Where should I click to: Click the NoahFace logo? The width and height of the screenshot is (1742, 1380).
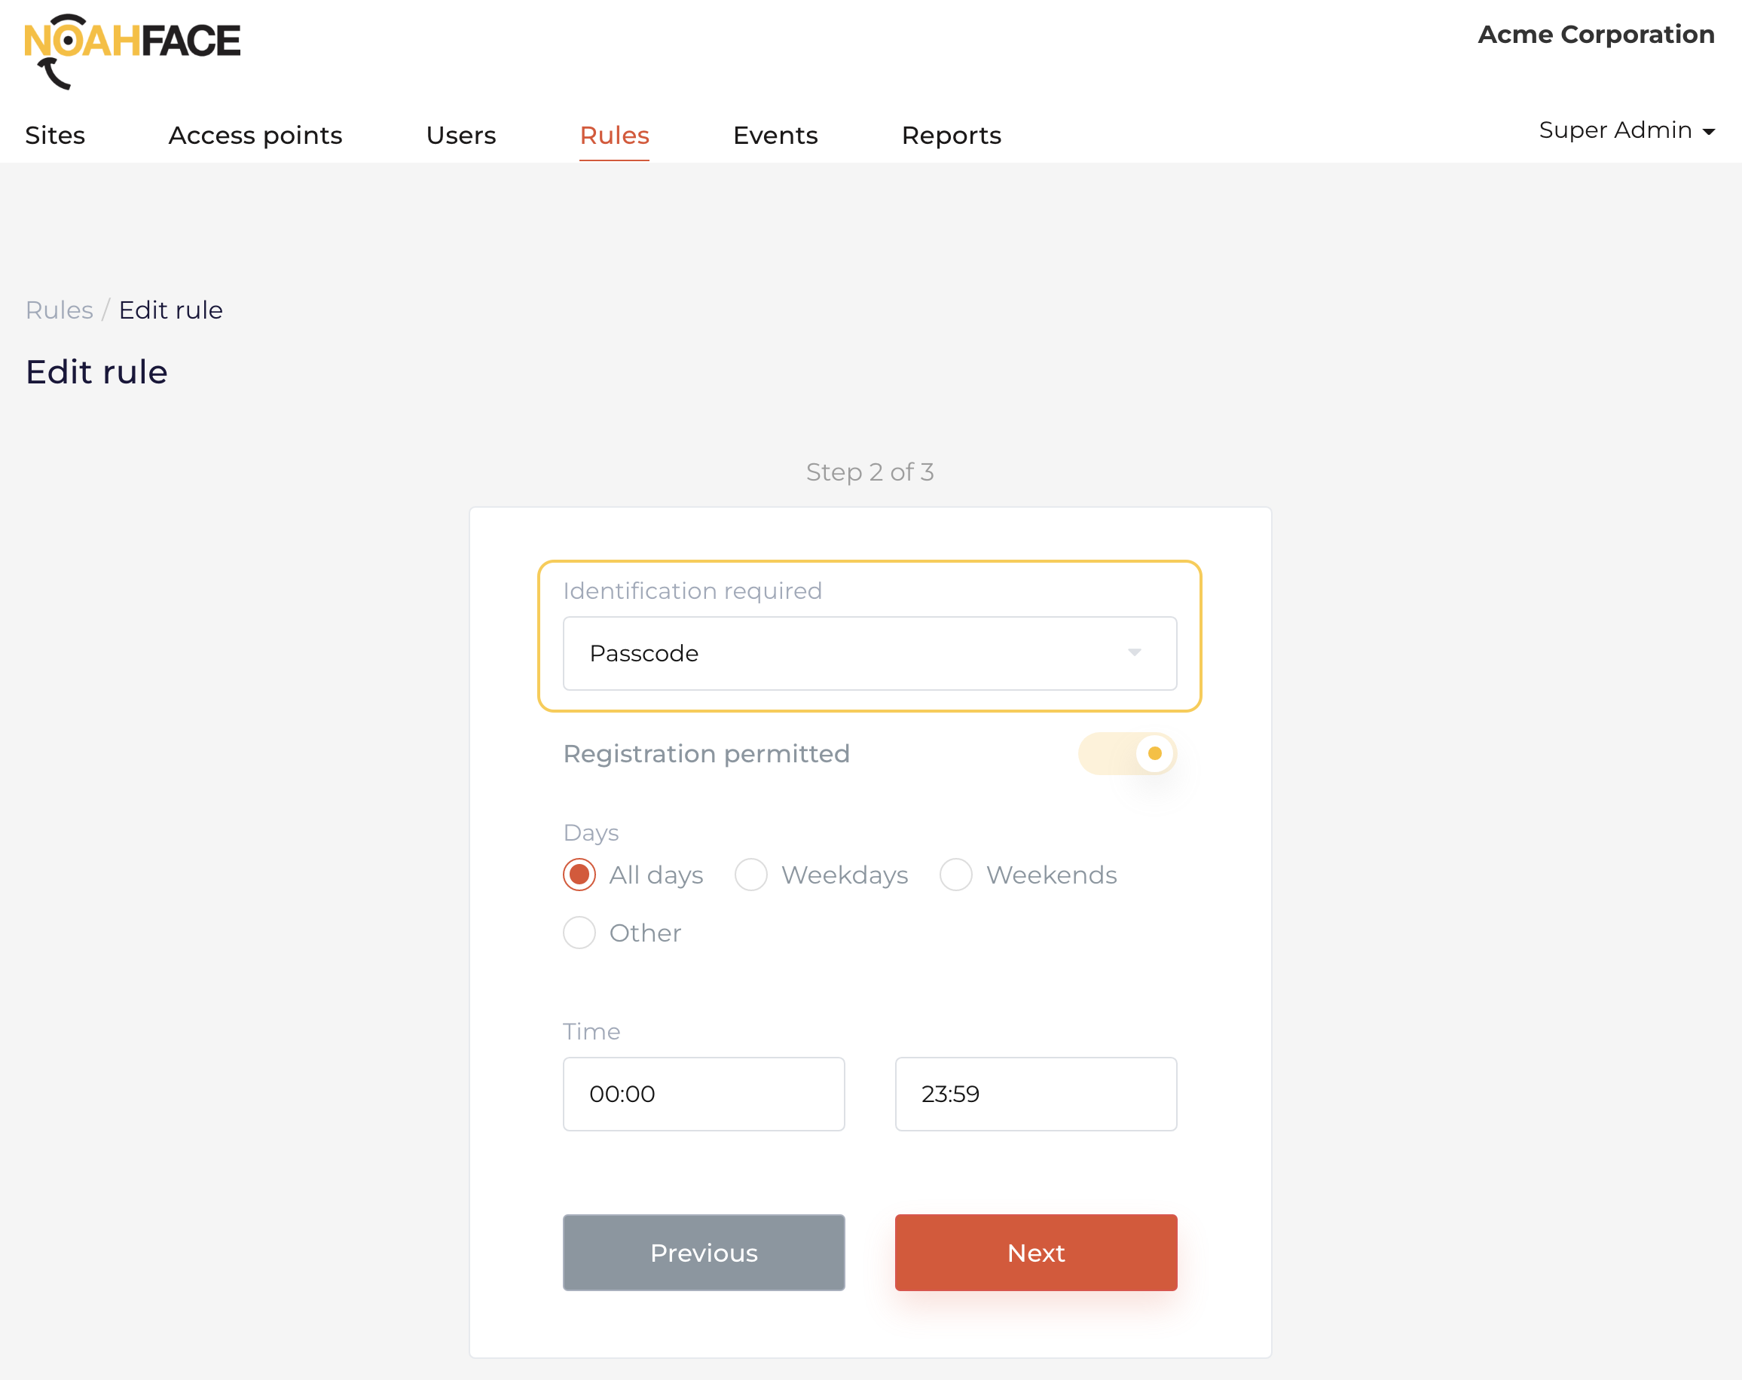pos(132,47)
